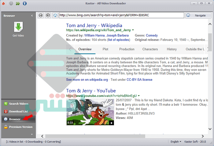The width and height of the screenshot is (214, 146).
Task: Click the Kastor flame logo icon
Action: (x=3, y=3)
